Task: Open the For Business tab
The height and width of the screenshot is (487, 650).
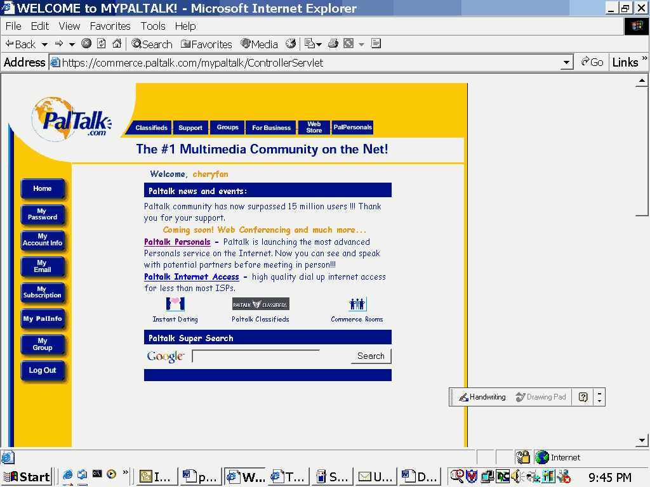Action: (x=272, y=127)
